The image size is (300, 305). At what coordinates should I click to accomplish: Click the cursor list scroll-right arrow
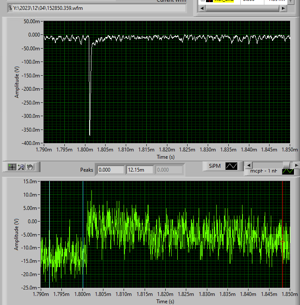click(x=283, y=8)
